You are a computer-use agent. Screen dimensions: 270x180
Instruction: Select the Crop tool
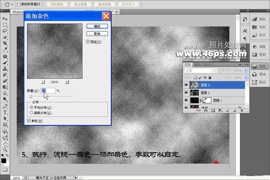[5, 43]
